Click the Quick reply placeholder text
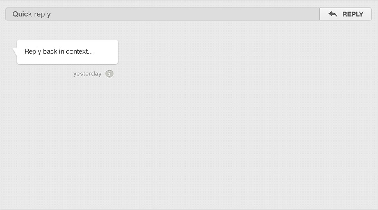The height and width of the screenshot is (210, 378). pyautogui.click(x=32, y=14)
